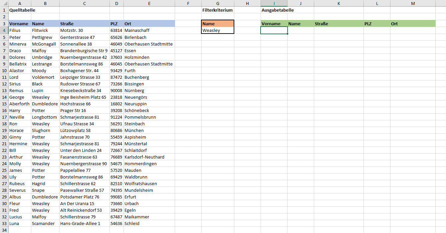Image resolution: width=446 pixels, height=233 pixels.
Task: Select the cell 'Longbottom'
Action: [x=45, y=117]
